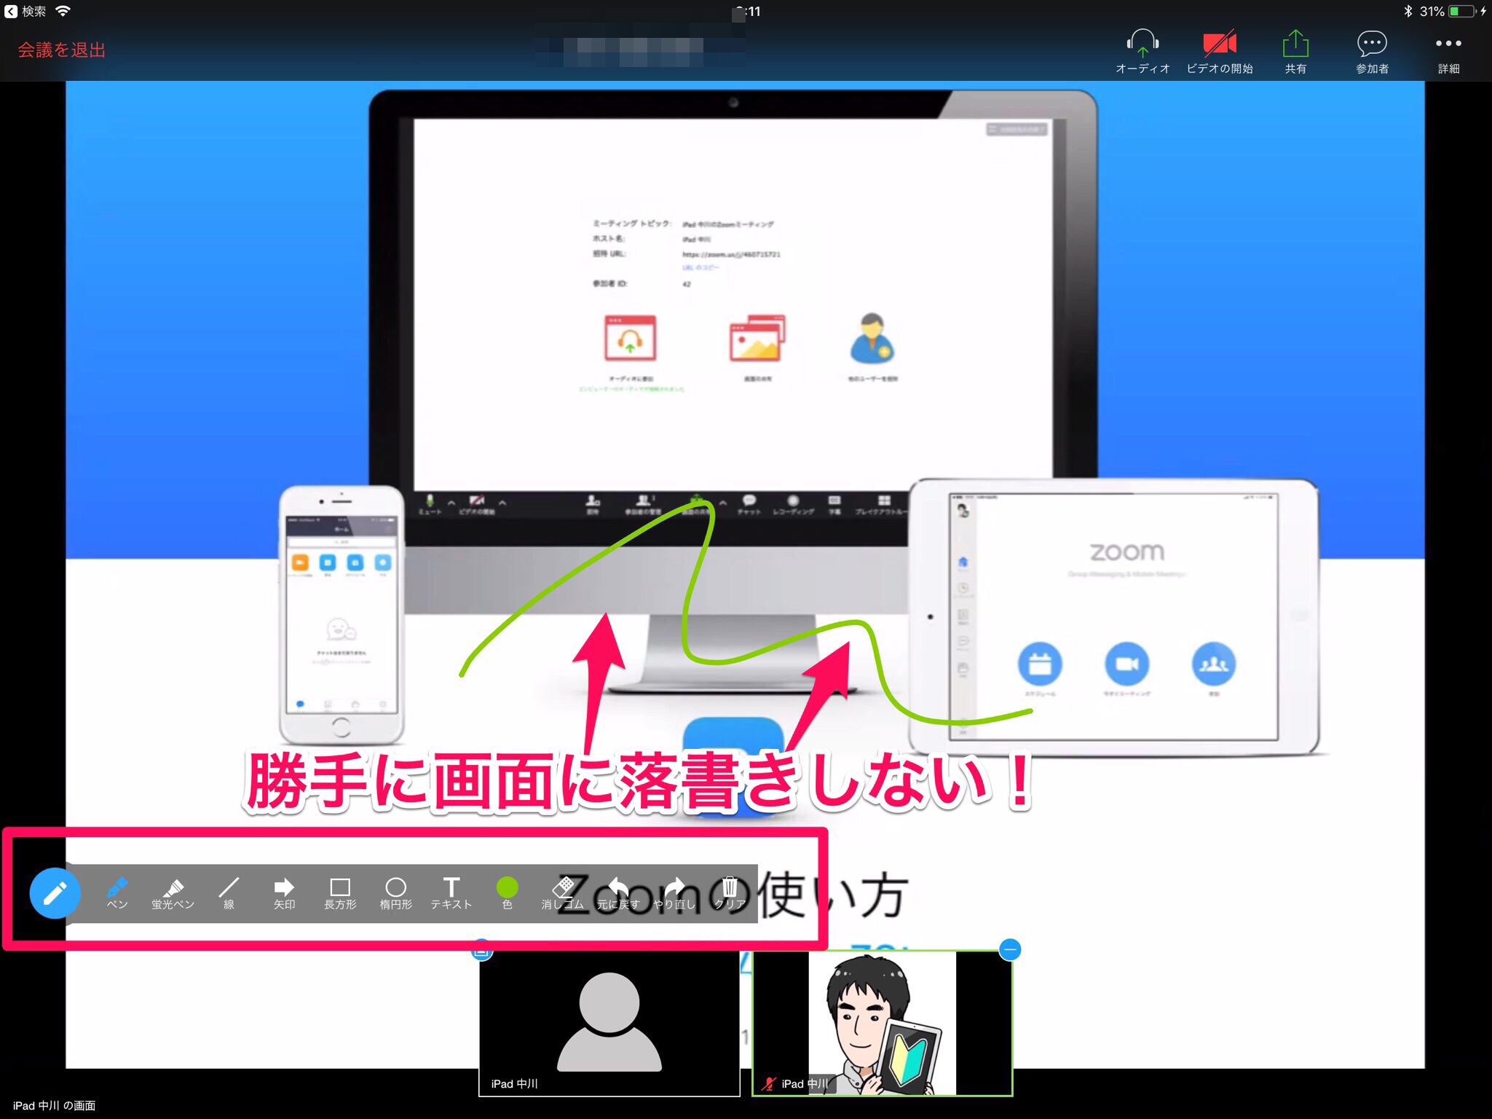
Task: Tap the muted microphone icon on cartoon tile
Action: pyautogui.click(x=768, y=1083)
